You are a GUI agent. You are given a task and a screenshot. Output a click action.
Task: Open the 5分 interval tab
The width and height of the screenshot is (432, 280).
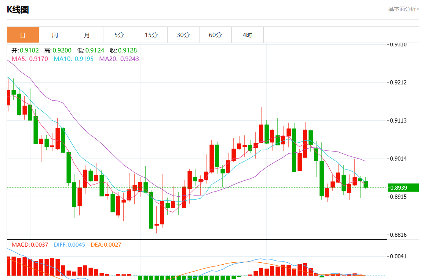pyautogui.click(x=119, y=35)
